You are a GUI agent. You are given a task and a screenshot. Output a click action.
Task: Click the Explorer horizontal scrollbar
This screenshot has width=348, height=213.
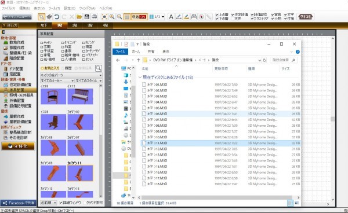216,197
